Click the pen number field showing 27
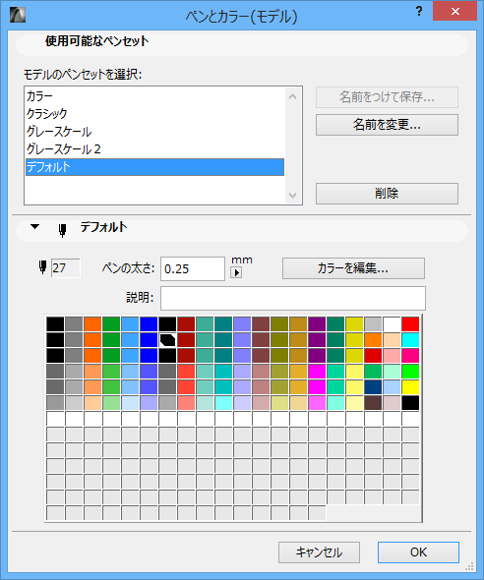The width and height of the screenshot is (484, 580). pos(66,267)
